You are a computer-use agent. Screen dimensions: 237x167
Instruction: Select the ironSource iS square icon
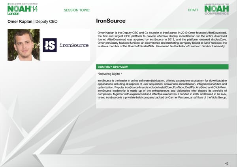pyautogui.click(x=50, y=45)
